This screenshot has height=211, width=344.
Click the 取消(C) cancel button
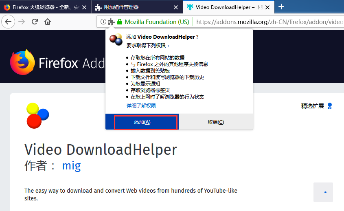[x=216, y=122]
